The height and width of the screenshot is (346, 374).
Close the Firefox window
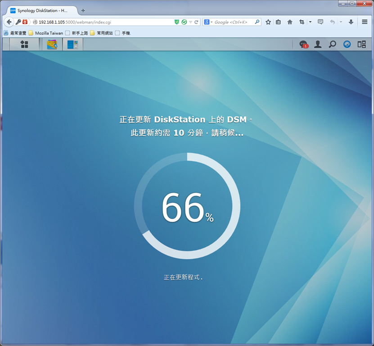coord(365,3)
